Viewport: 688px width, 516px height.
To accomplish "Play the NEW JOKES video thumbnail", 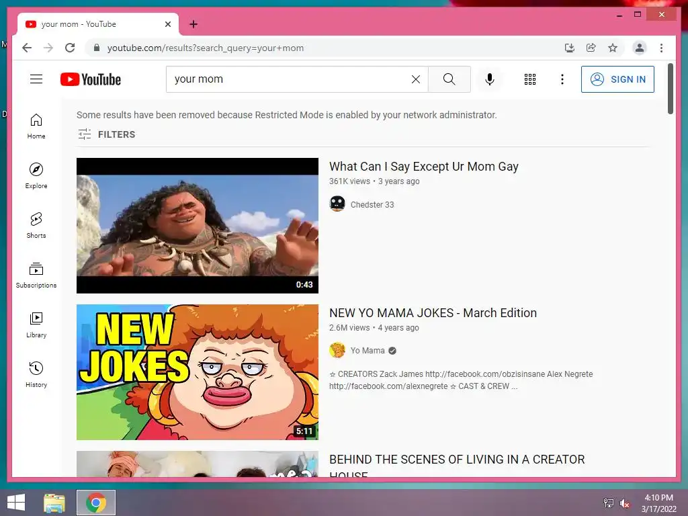I will [x=198, y=372].
